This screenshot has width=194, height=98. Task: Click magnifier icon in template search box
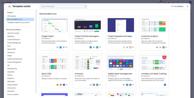pos(85,7)
